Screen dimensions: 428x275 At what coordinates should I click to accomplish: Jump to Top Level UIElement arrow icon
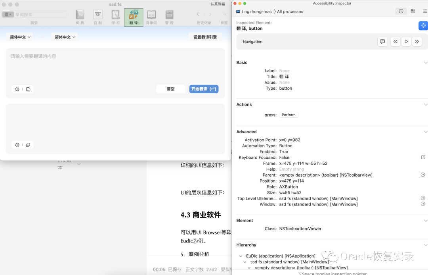point(423,198)
